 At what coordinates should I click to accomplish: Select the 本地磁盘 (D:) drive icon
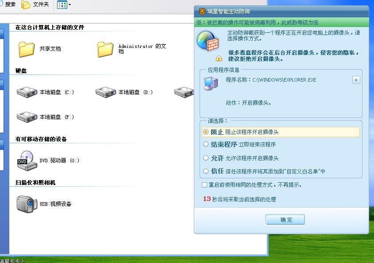pos(106,92)
